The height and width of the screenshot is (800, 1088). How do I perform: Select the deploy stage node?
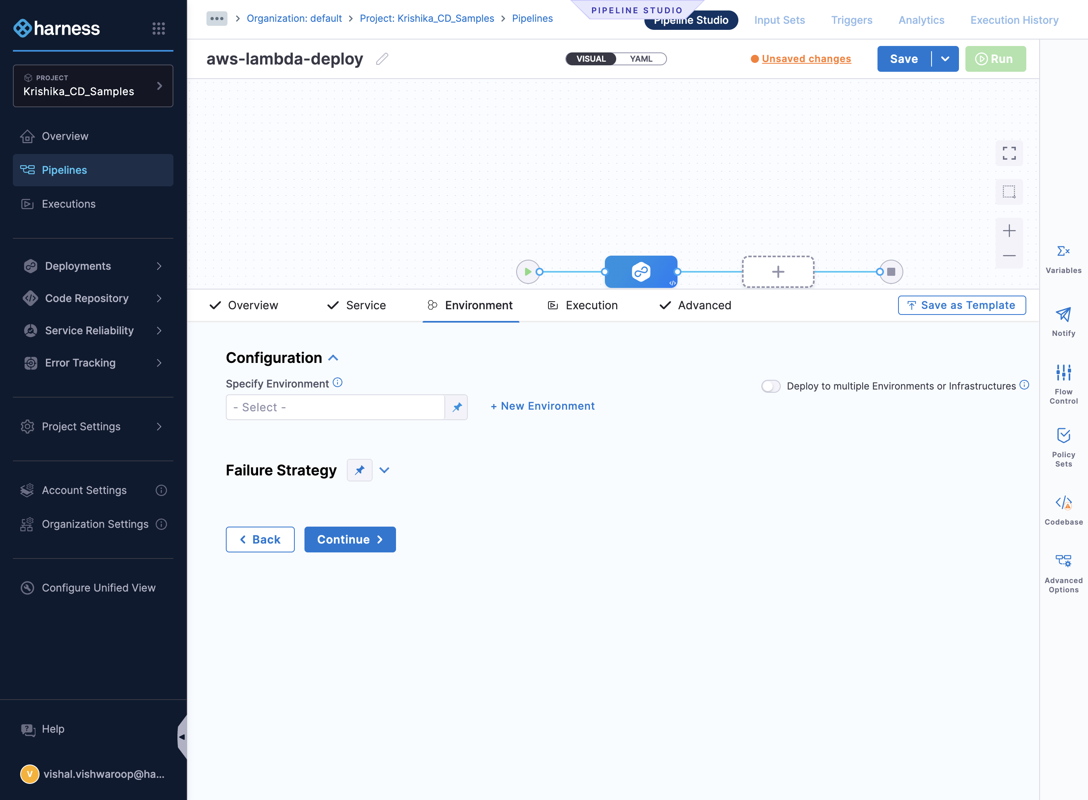641,272
